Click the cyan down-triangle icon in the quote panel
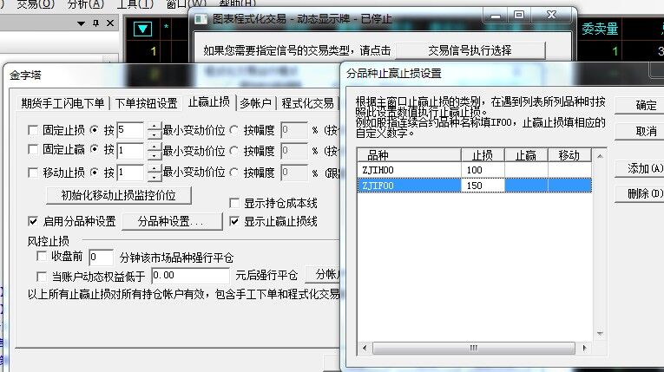The image size is (664, 372). coord(142,29)
